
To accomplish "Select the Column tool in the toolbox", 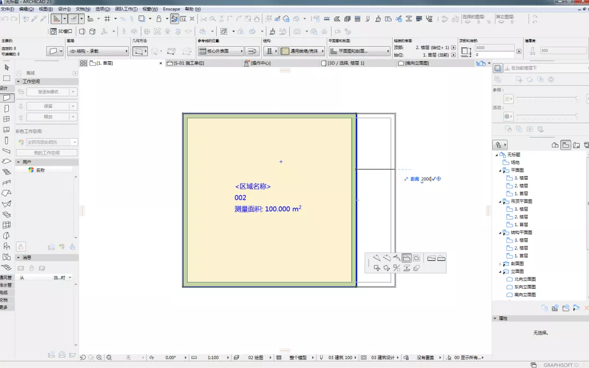I will (x=7, y=141).
